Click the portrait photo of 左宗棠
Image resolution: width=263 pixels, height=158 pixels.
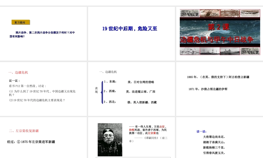(110, 140)
